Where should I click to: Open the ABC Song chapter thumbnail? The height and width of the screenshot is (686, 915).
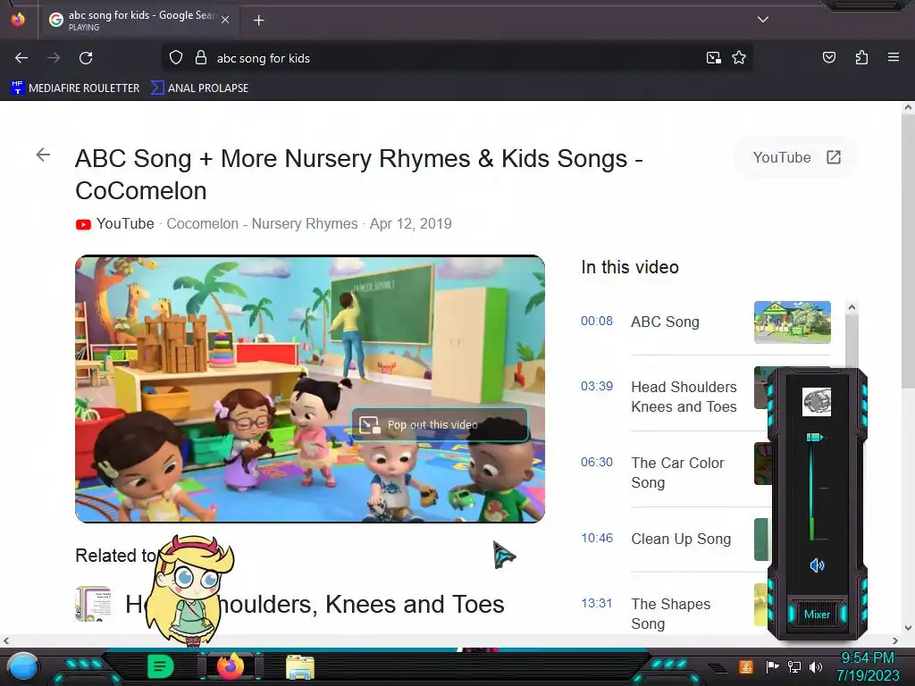coord(792,322)
